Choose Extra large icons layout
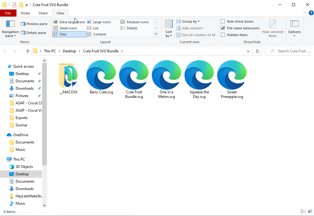The width and height of the screenshot is (314, 216). tap(69, 22)
